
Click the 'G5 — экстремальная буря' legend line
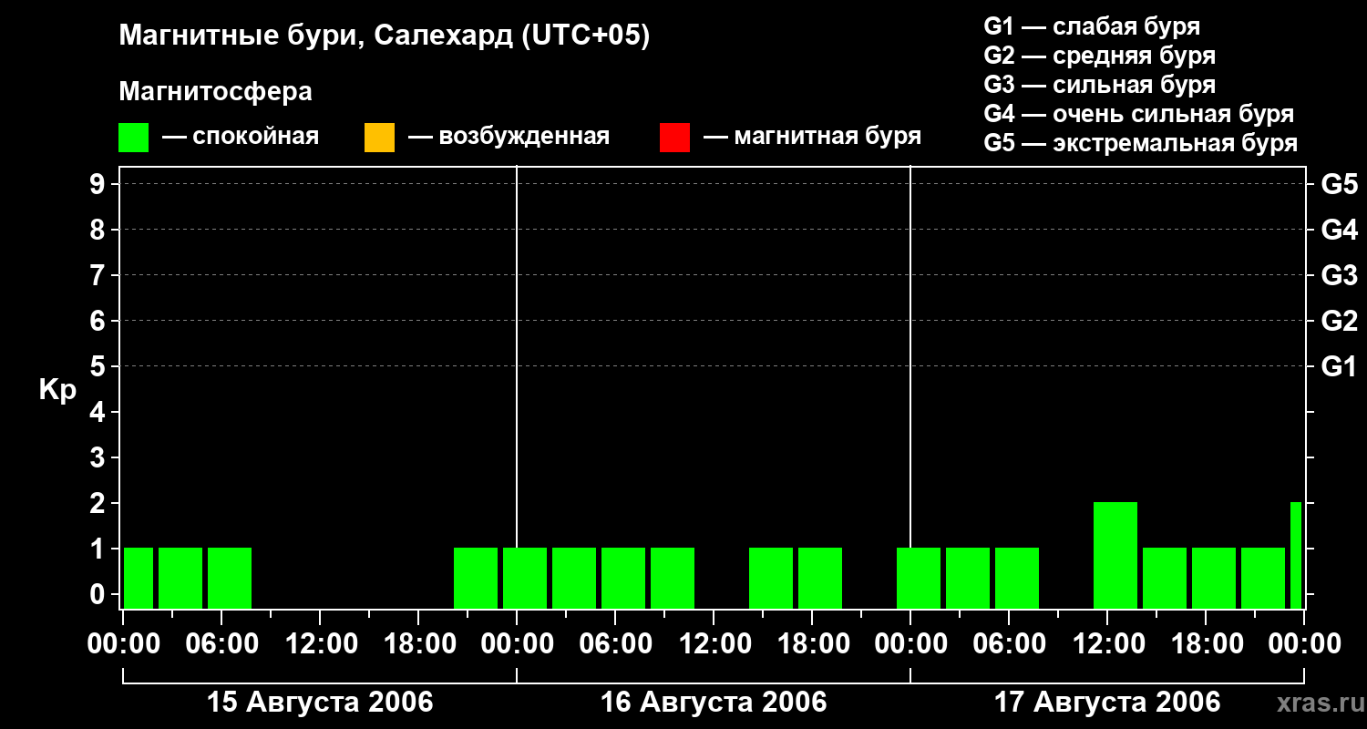[x=1141, y=143]
